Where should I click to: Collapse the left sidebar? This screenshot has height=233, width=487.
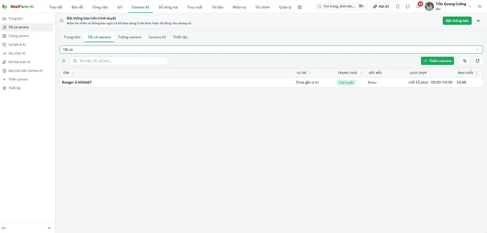49,228
